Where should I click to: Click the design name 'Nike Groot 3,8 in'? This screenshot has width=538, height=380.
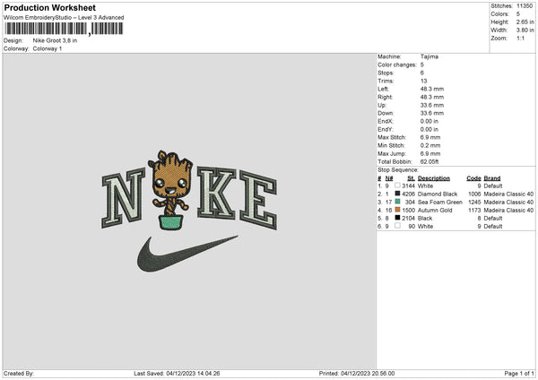click(55, 40)
